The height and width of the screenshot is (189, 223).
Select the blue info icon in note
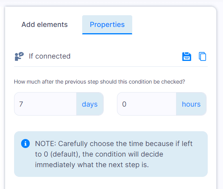[x=25, y=144]
